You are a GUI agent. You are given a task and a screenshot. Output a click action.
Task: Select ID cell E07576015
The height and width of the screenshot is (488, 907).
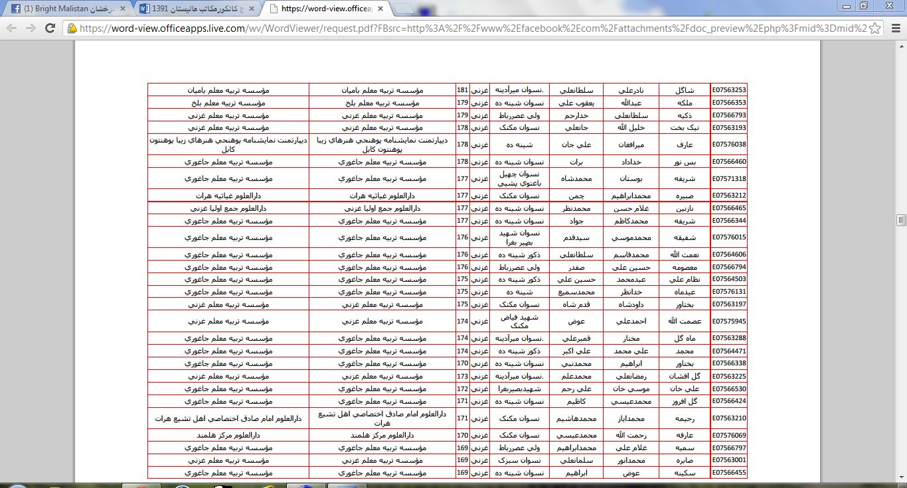point(728,237)
